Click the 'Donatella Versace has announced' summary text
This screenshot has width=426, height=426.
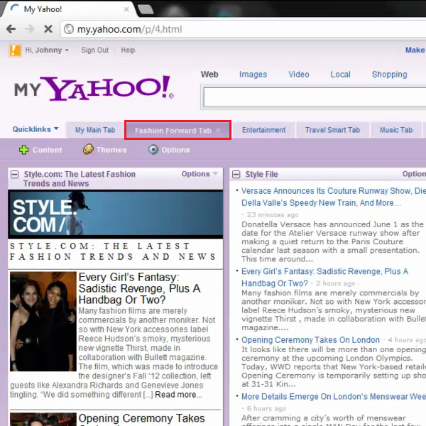pyautogui.click(x=332, y=241)
